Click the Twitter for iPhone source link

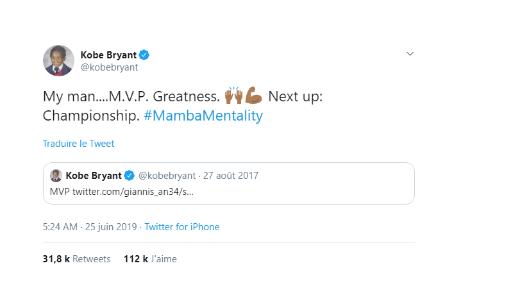point(182,227)
